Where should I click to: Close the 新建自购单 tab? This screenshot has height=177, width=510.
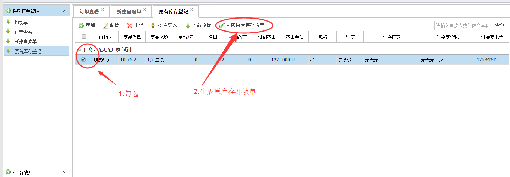point(145,9)
